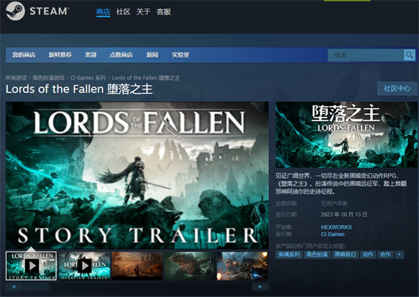Play the Overview Trailer thumbnail video
419x297 pixels.
tap(84, 266)
